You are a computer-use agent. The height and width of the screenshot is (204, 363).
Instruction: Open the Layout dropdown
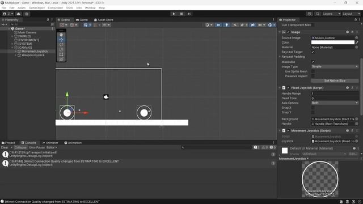point(351,14)
